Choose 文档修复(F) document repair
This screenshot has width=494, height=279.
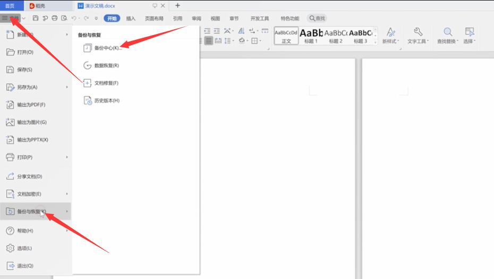(101, 83)
